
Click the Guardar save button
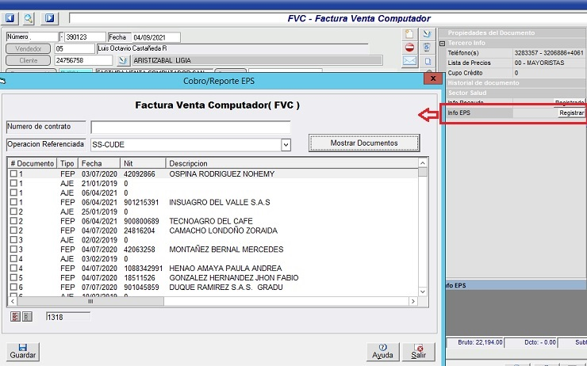(22, 351)
